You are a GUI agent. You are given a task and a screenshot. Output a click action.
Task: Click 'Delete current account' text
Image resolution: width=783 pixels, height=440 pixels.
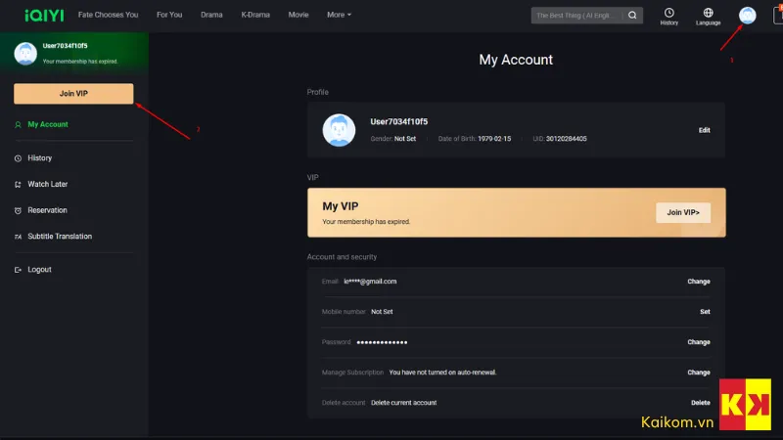point(404,403)
